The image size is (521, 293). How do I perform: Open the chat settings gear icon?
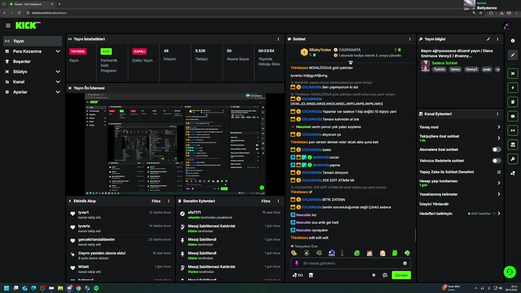[x=374, y=275]
